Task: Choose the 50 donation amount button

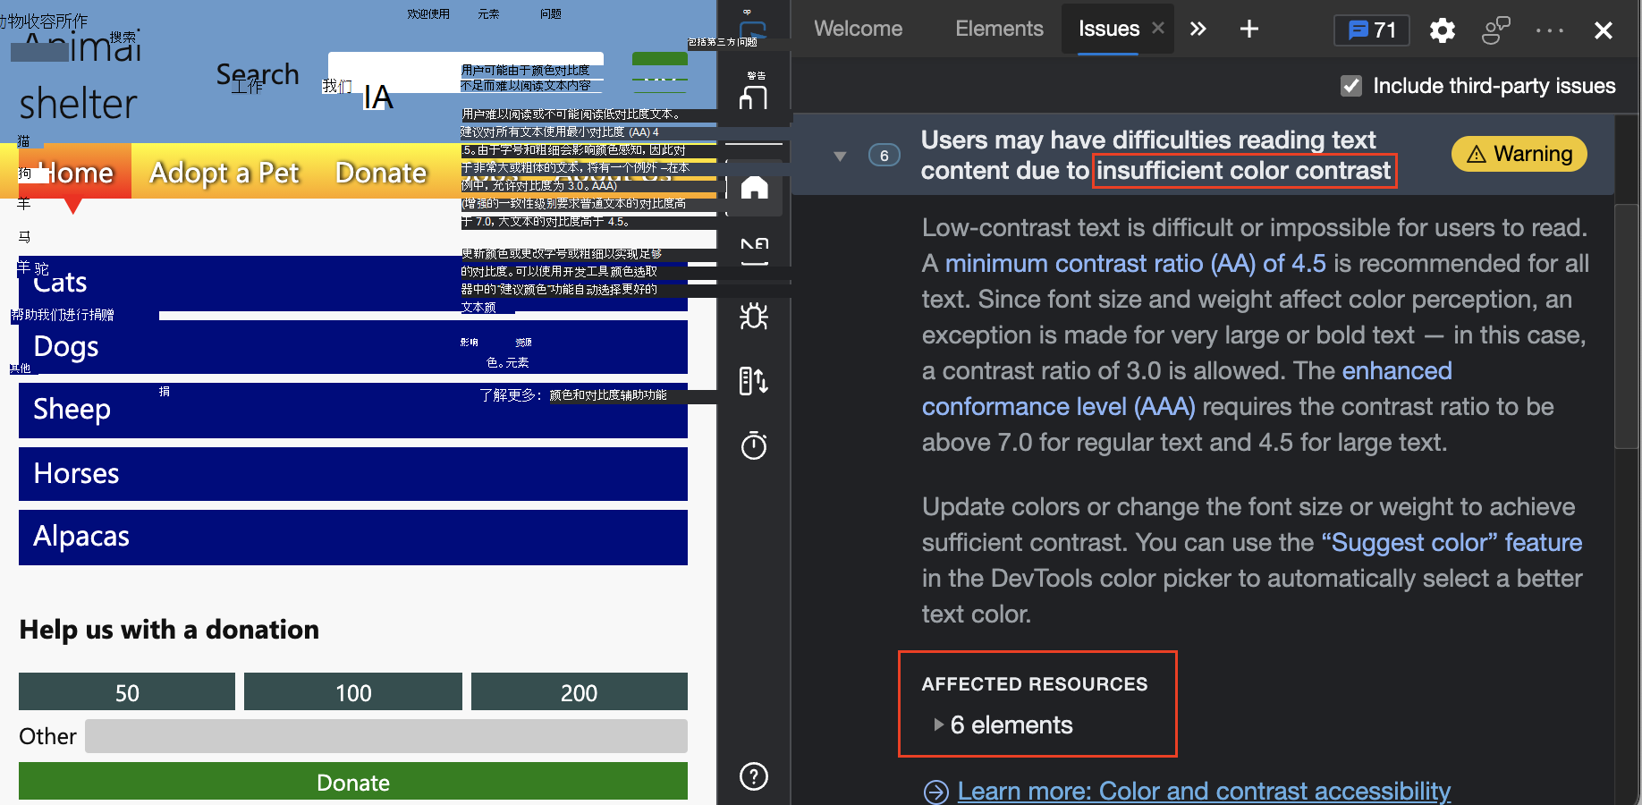Action: tap(127, 691)
